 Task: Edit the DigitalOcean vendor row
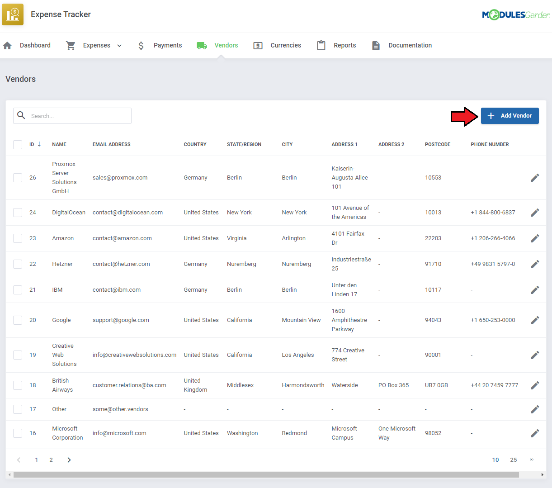pos(535,213)
